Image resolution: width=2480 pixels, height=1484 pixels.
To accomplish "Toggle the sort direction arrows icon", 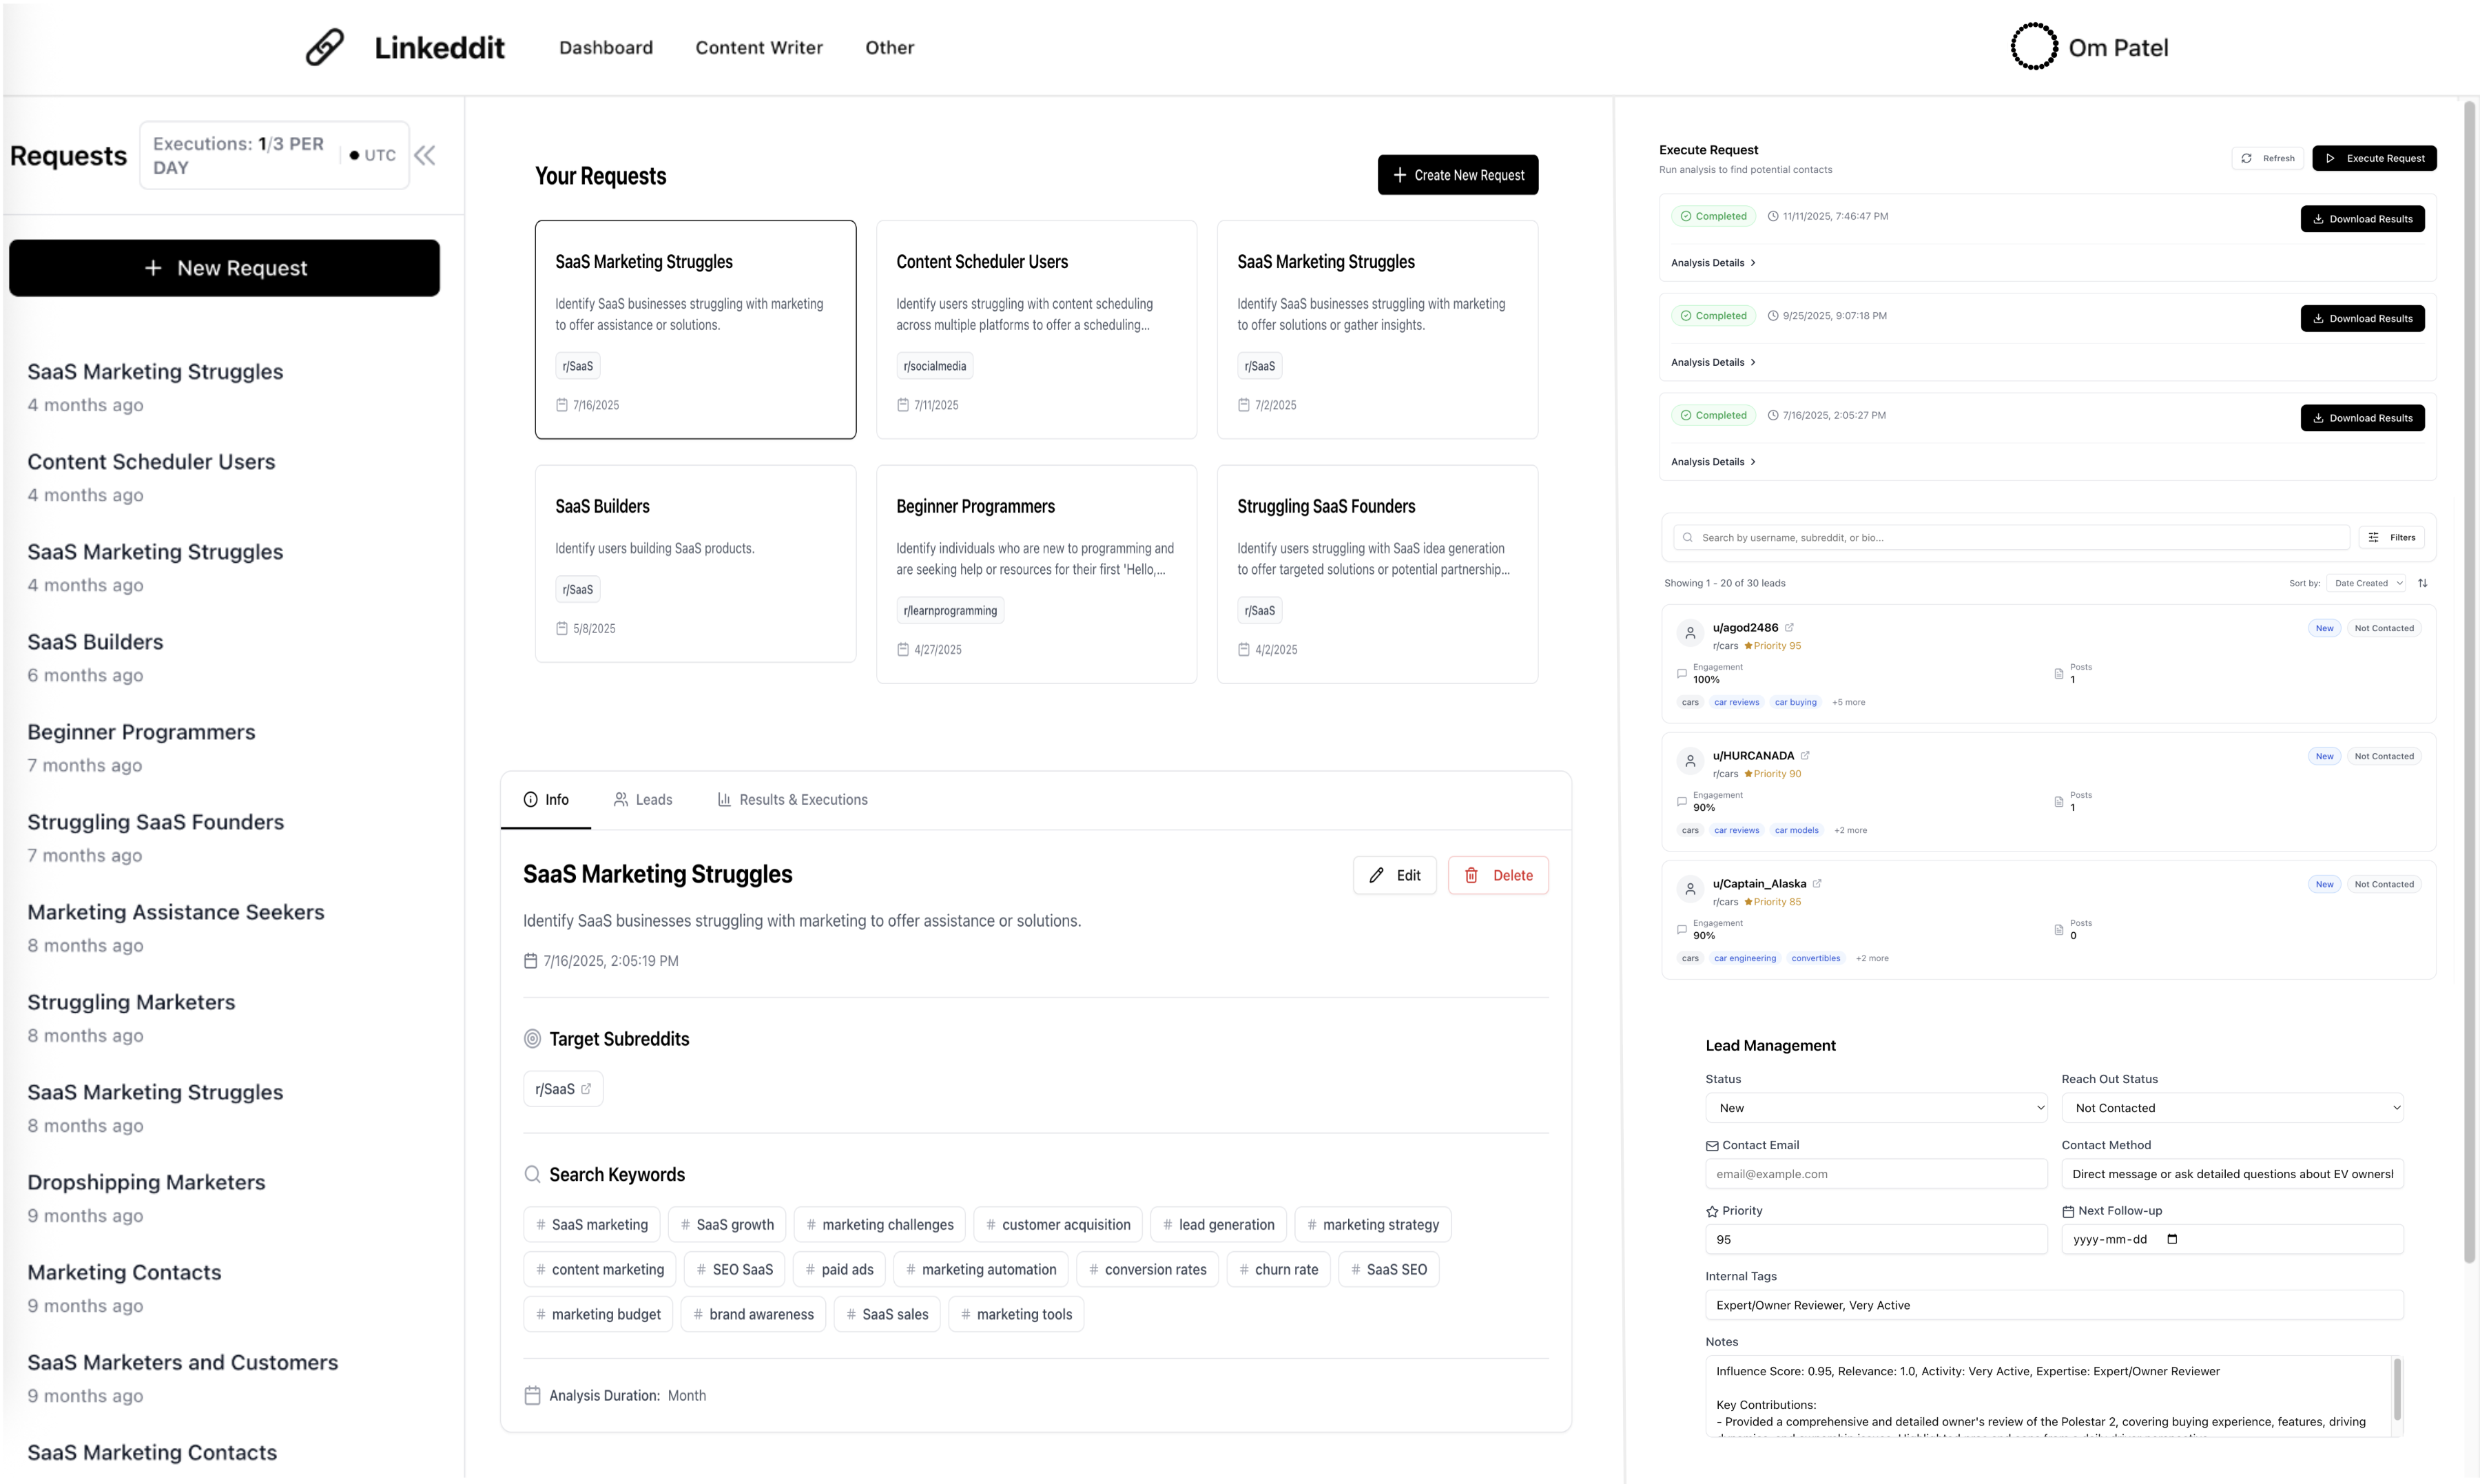I will [2423, 583].
